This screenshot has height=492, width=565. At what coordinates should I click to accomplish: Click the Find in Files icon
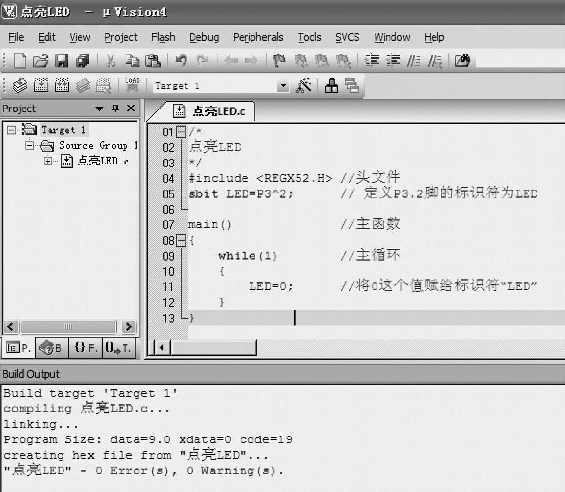pos(462,61)
